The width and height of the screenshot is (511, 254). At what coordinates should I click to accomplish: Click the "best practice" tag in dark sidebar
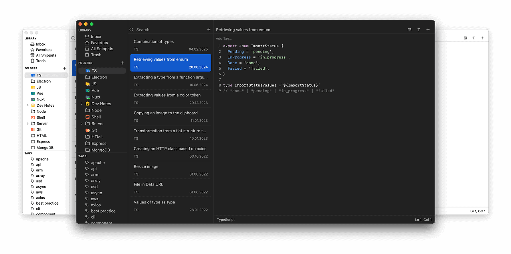pyautogui.click(x=103, y=211)
